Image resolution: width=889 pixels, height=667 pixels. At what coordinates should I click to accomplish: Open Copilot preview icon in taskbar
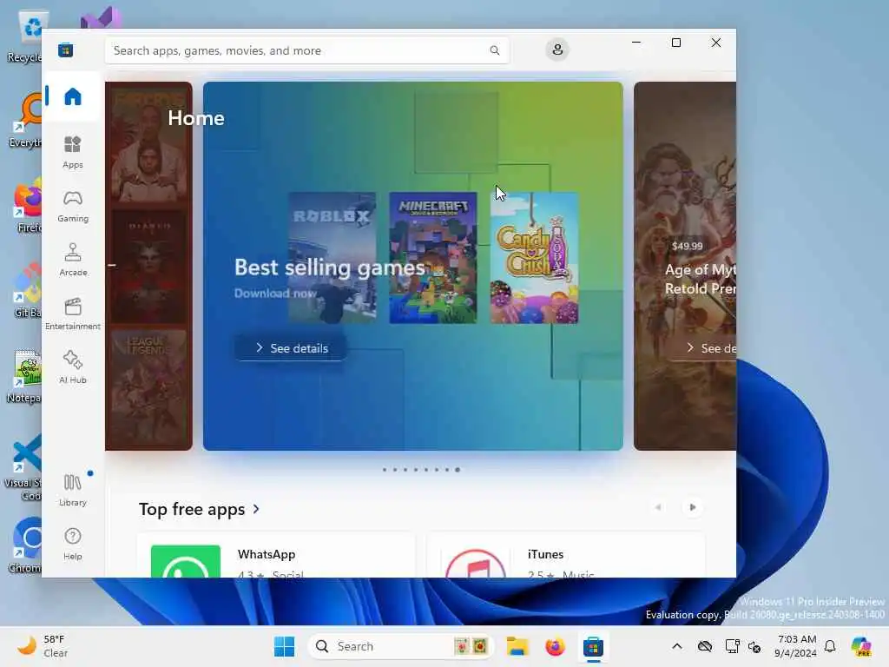click(861, 646)
